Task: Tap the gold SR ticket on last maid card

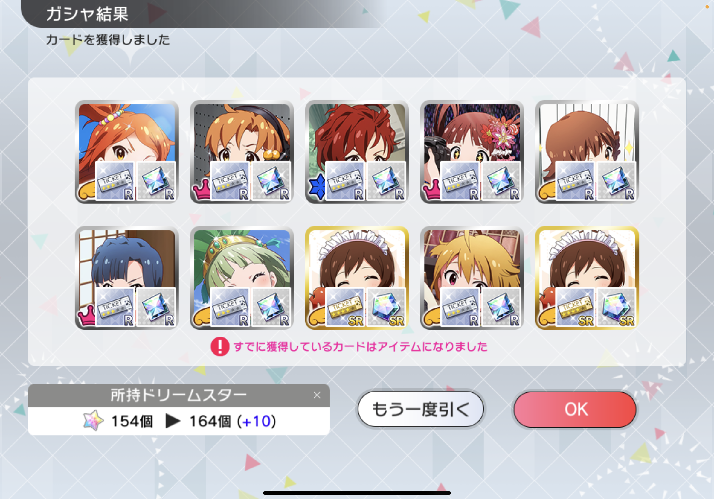Action: [x=575, y=307]
